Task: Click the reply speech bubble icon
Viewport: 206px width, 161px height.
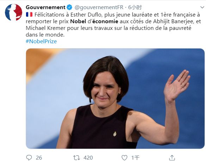Action: tap(29, 157)
